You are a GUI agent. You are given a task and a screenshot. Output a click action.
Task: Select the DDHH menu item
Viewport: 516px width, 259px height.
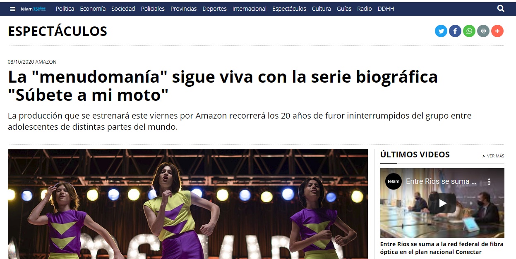coord(386,9)
